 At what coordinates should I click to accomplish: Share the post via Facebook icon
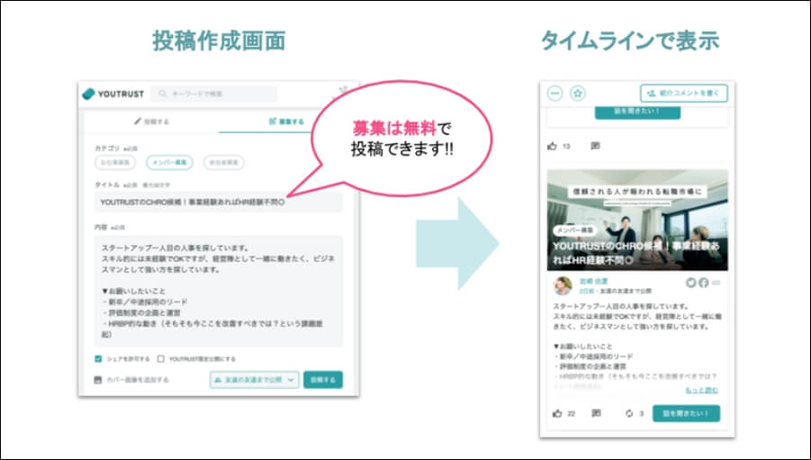tap(703, 283)
